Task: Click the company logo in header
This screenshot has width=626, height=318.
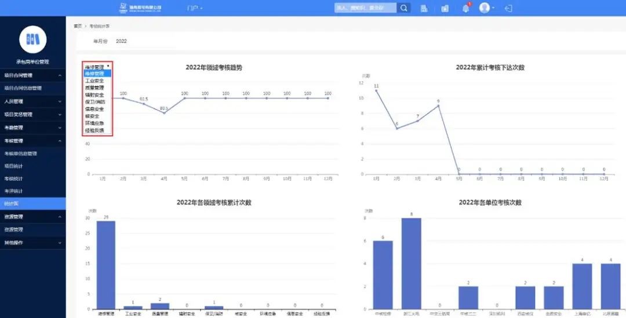Action: 140,8
